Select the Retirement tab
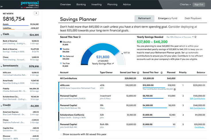The image size is (211, 140). tap(144, 18)
